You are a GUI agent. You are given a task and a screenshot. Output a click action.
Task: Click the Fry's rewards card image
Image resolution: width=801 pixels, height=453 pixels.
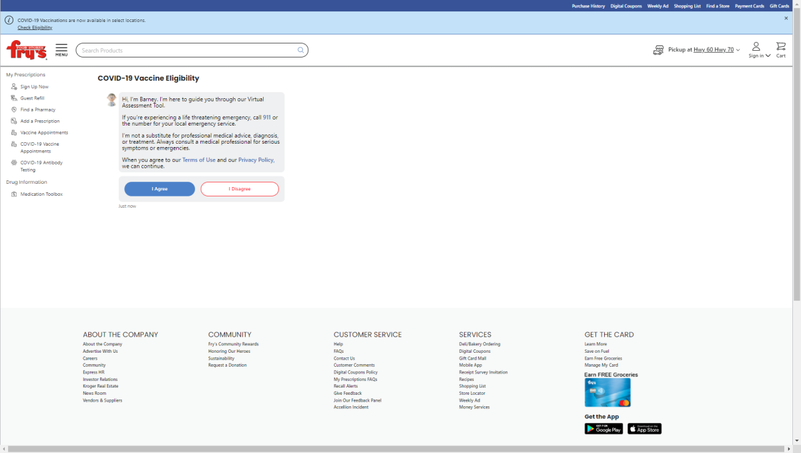point(607,393)
